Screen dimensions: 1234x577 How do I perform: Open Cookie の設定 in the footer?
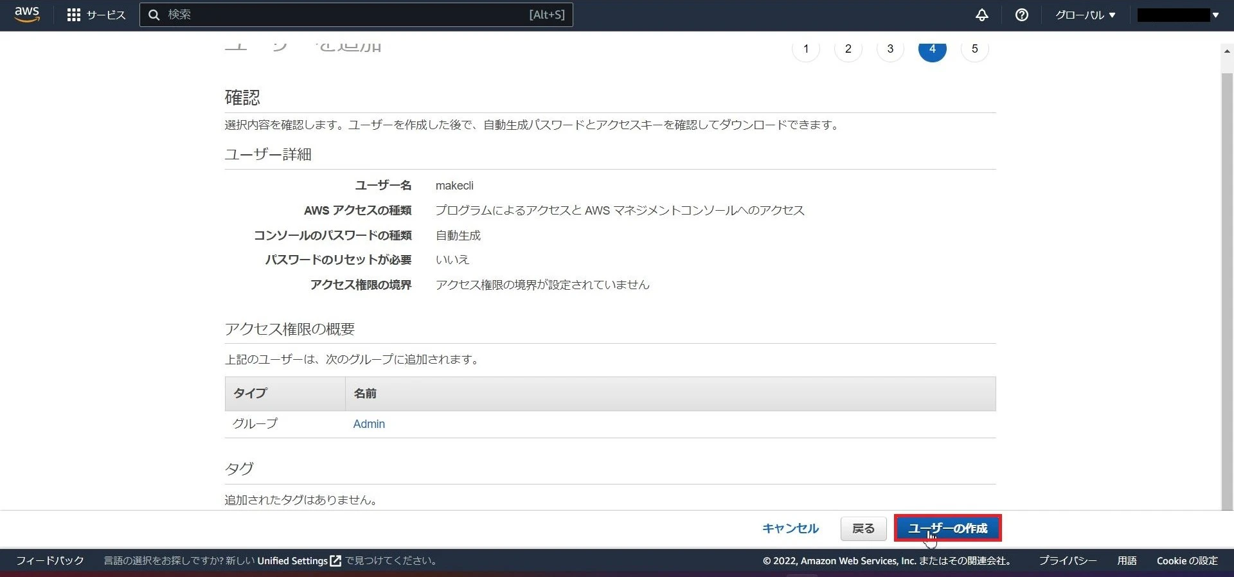(1187, 560)
